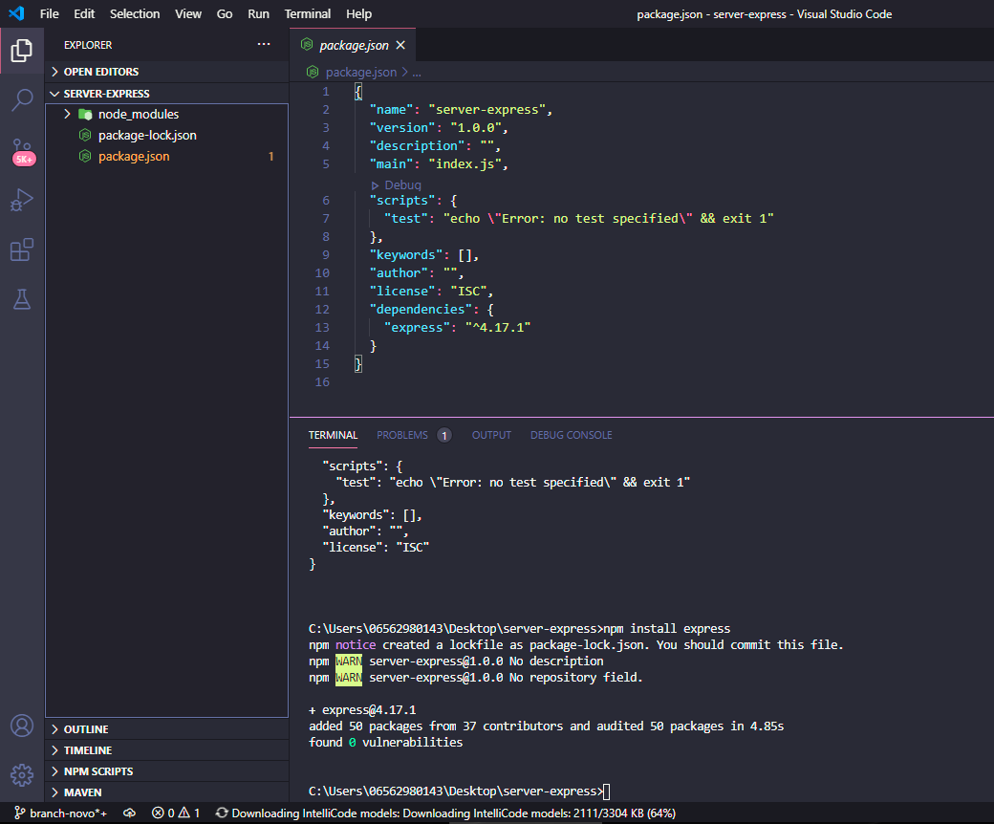Open Explorer more actions ellipsis

tap(264, 45)
